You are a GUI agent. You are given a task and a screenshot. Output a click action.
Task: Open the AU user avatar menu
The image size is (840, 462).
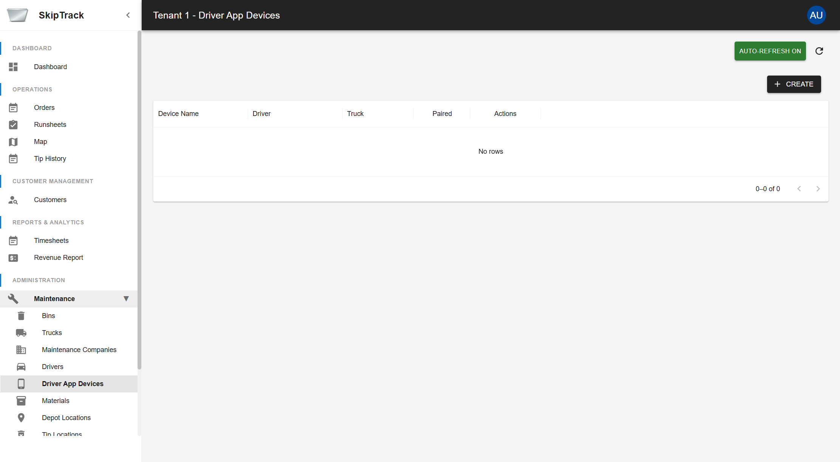[816, 15]
